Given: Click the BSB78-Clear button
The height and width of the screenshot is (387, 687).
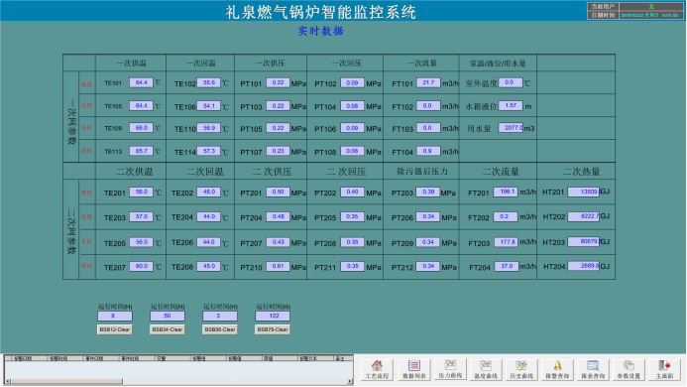Looking at the screenshot, I should click(272, 329).
